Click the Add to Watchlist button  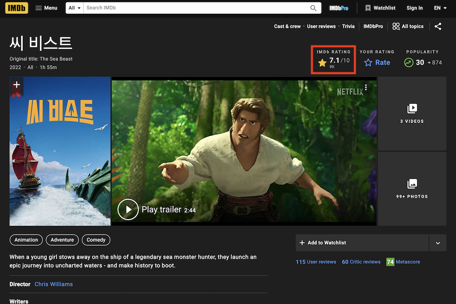point(362,243)
